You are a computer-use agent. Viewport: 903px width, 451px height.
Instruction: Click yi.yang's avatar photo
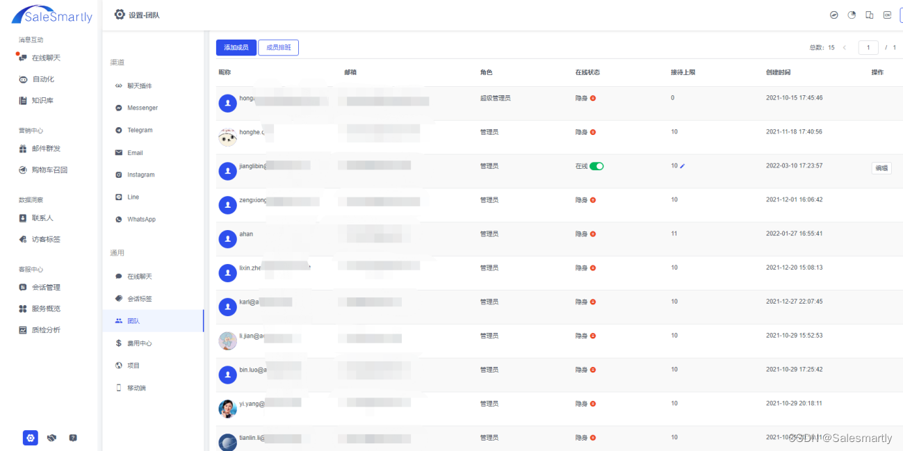click(x=227, y=409)
